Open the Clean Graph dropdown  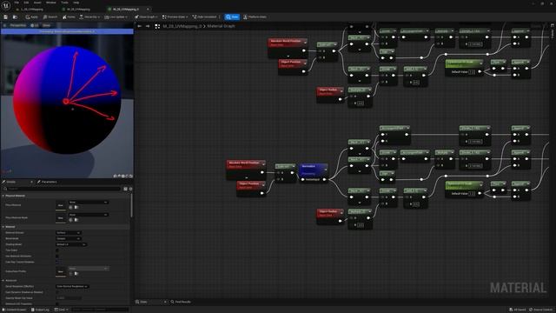(x=146, y=17)
